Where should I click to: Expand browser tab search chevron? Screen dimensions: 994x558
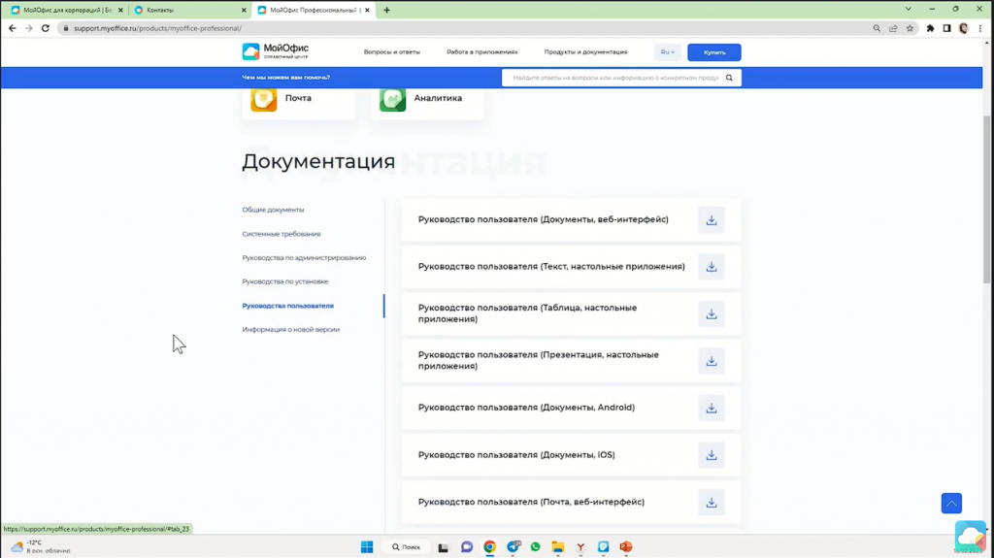point(908,10)
